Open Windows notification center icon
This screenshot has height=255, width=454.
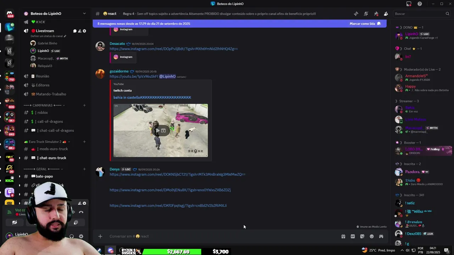click(447, 251)
